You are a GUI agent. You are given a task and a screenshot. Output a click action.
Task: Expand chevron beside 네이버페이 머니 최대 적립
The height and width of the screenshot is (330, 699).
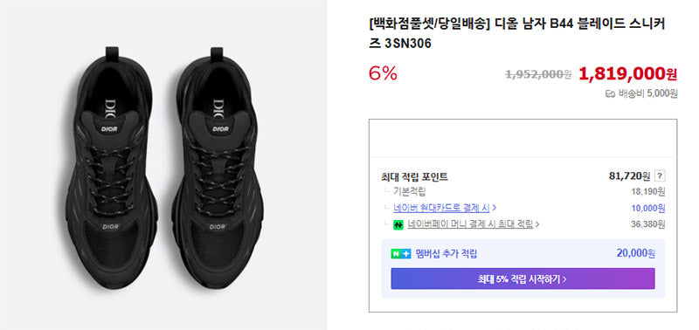[x=537, y=224]
